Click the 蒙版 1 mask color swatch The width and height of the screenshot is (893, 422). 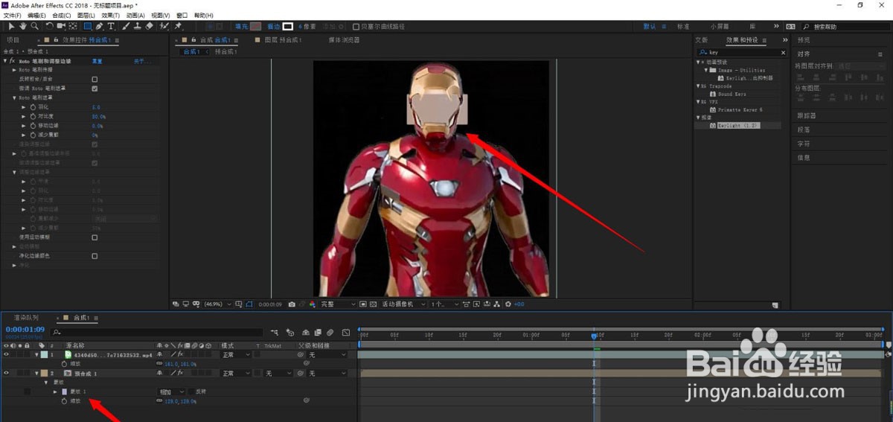[x=65, y=391]
